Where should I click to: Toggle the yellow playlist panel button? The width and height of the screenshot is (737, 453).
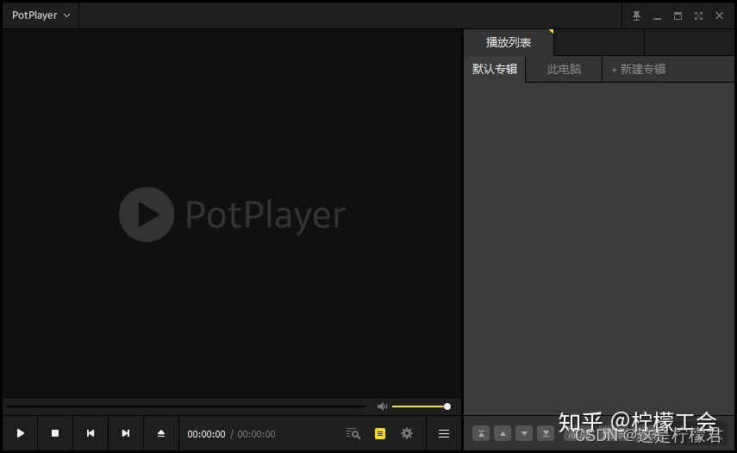(380, 434)
